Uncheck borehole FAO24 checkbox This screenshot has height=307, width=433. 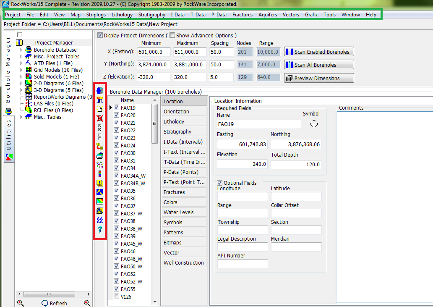pos(117,145)
